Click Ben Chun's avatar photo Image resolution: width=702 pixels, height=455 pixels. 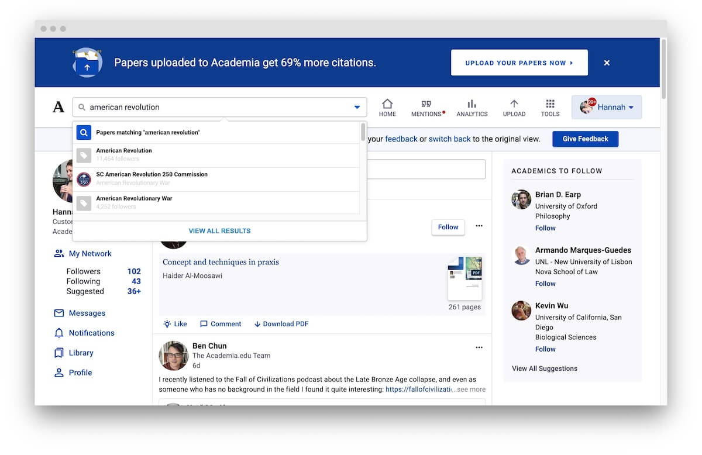pyautogui.click(x=173, y=356)
